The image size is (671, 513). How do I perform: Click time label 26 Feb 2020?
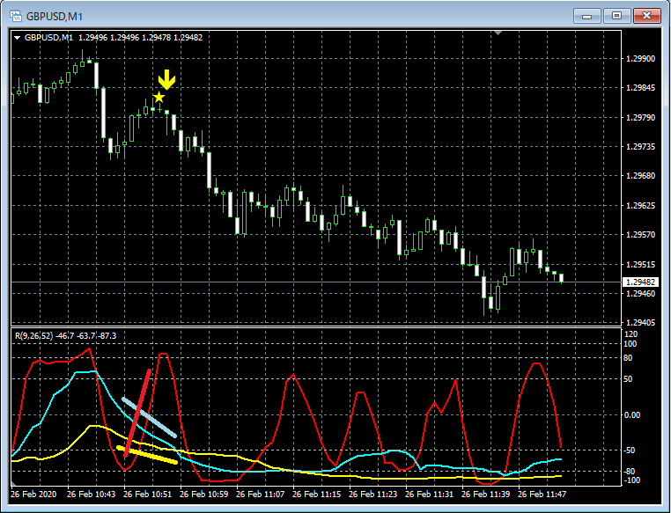click(x=33, y=495)
